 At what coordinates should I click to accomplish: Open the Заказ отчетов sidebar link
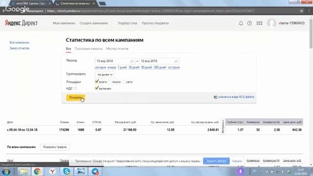pos(20,48)
